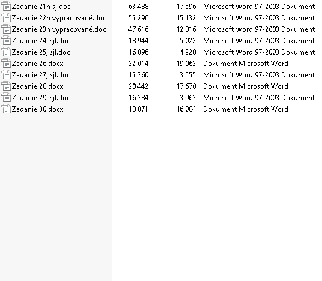Select the file named Zadanie 21h sj.doc
Screen dimensions: 322x281
click(x=41, y=7)
